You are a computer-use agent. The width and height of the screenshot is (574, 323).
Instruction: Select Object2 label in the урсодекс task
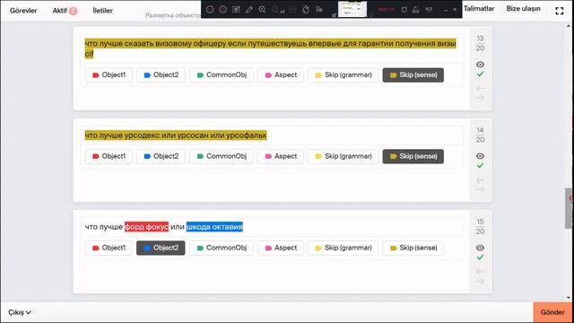click(x=161, y=156)
